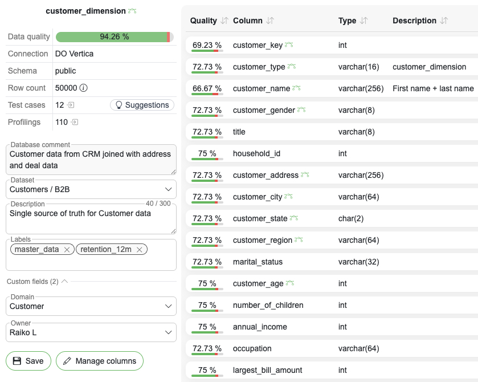This screenshot has height=382, width=478.
Task: Click the Suggestions button
Action: [142, 105]
